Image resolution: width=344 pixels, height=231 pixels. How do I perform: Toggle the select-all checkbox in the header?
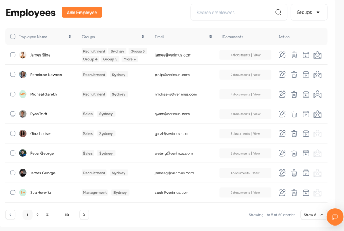click(x=13, y=37)
